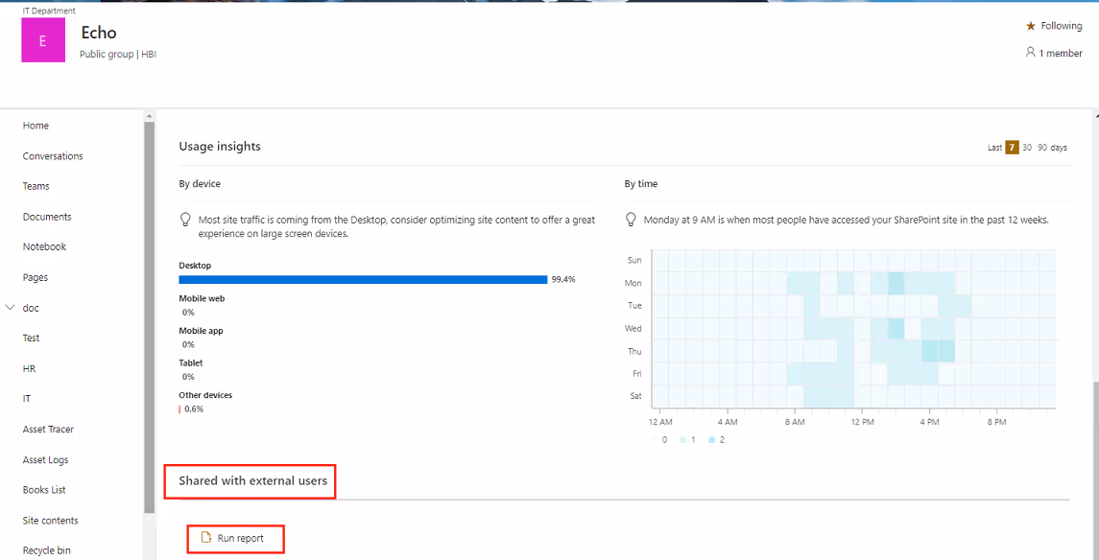The height and width of the screenshot is (560, 1099).
Task: Click the Public group | HBI text
Action: click(118, 54)
